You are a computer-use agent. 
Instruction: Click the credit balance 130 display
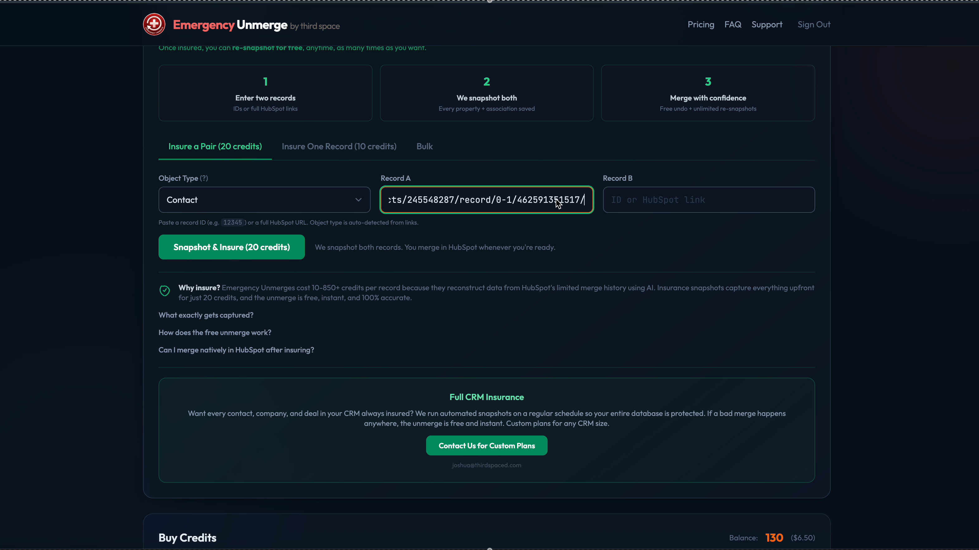774,538
